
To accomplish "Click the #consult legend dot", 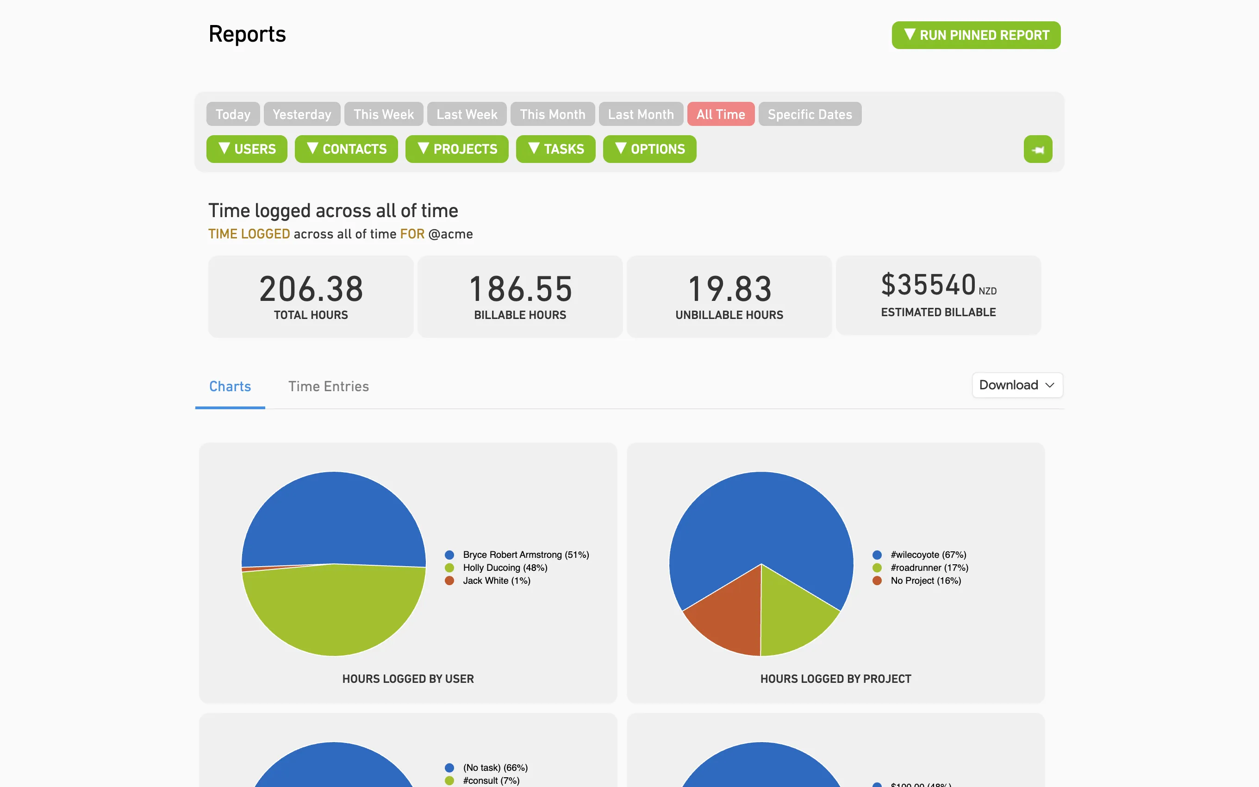I will click(x=449, y=781).
